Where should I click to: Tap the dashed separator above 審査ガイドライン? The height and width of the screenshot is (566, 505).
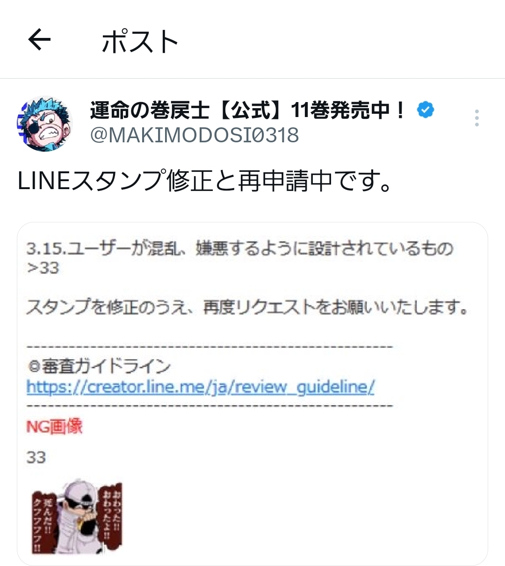click(x=210, y=347)
